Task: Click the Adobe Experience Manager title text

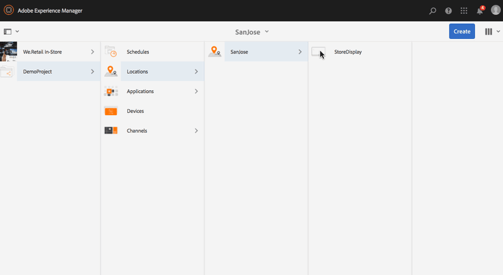Action: (50, 11)
